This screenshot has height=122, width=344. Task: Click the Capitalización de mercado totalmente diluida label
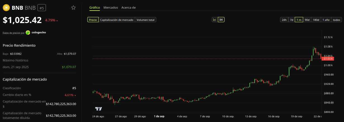22,115
